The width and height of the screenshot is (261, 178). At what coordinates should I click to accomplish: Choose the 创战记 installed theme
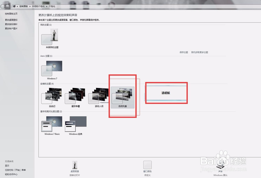click(52, 96)
